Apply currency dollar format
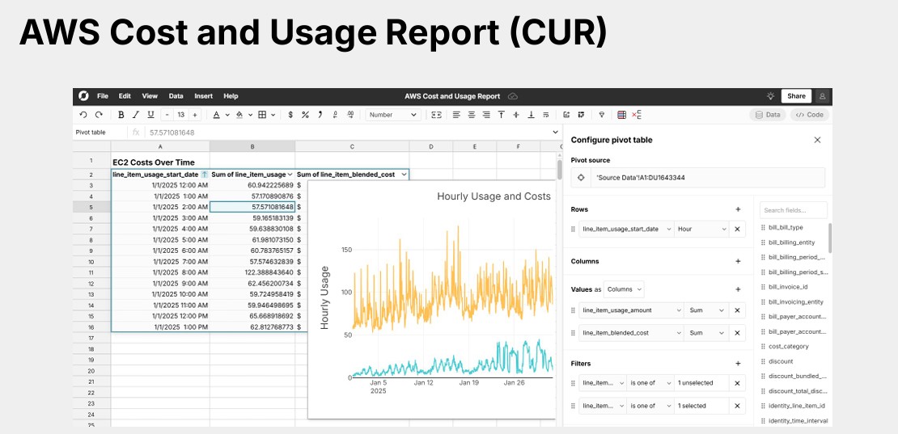 (x=290, y=115)
